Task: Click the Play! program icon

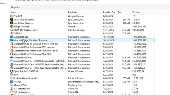Action: coord(11,75)
